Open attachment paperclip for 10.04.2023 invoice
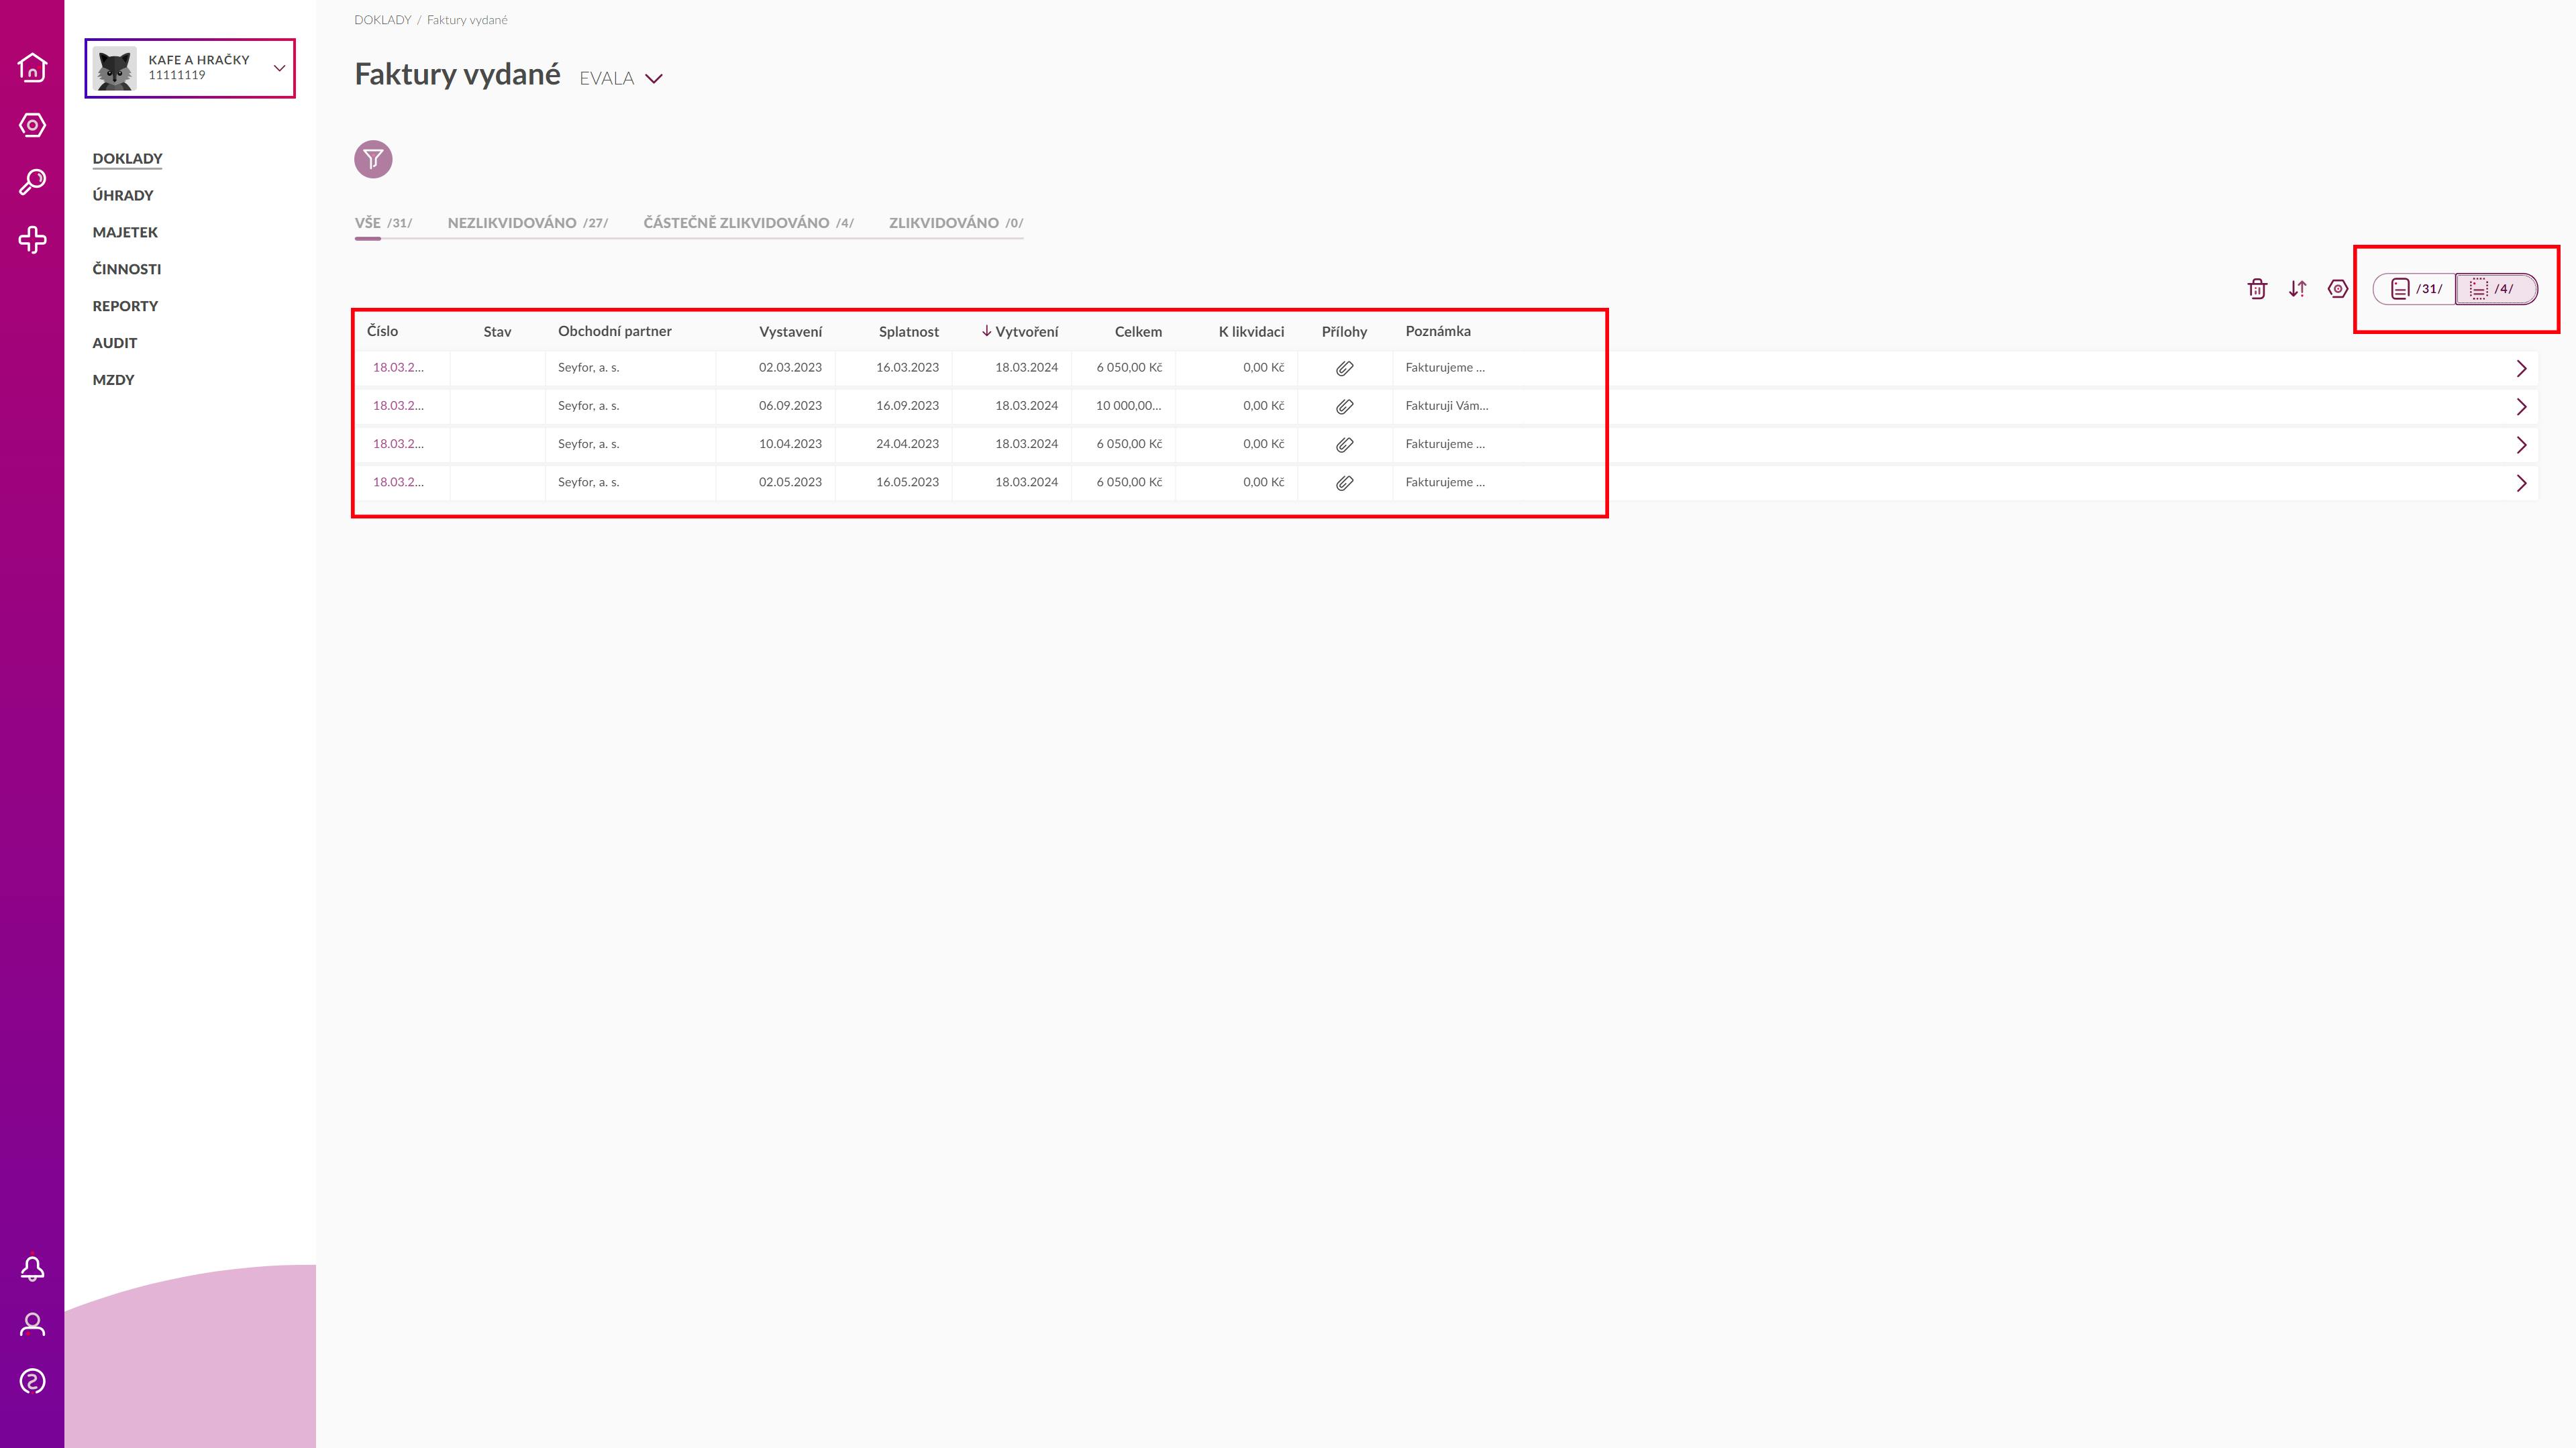This screenshot has height=1448, width=2576. (1345, 445)
